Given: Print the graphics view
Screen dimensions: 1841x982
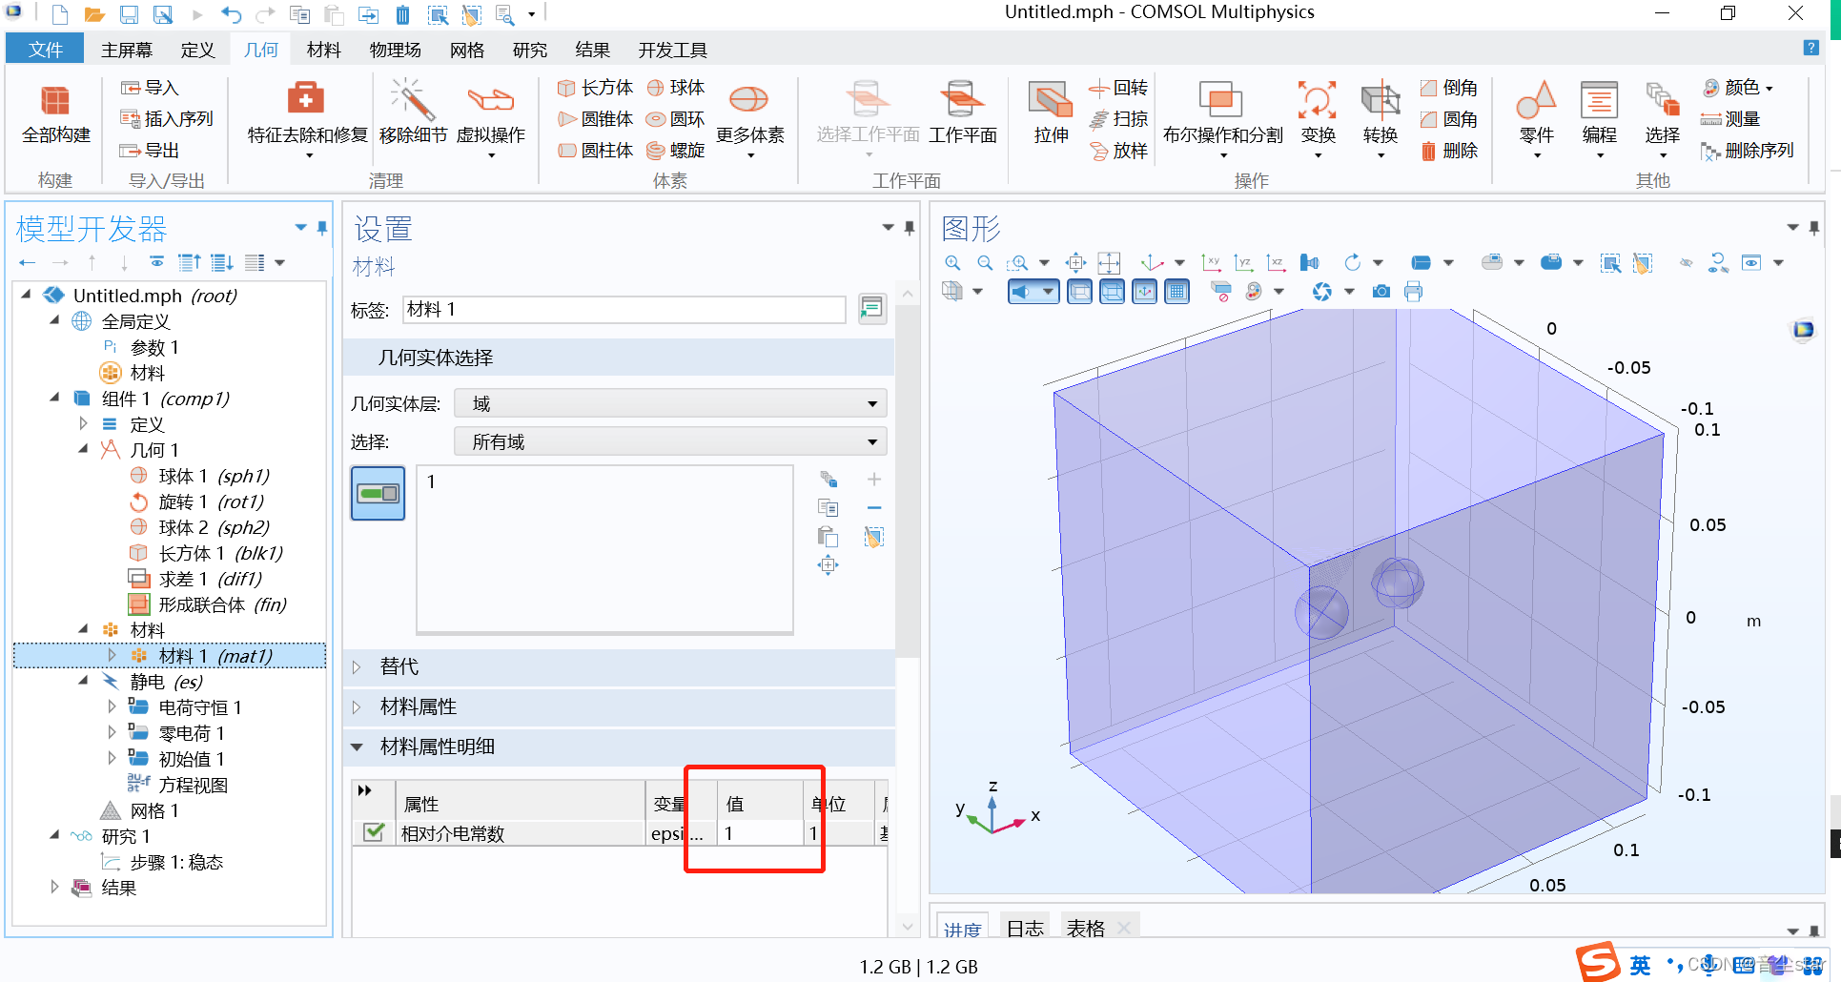Looking at the screenshot, I should [x=1413, y=292].
